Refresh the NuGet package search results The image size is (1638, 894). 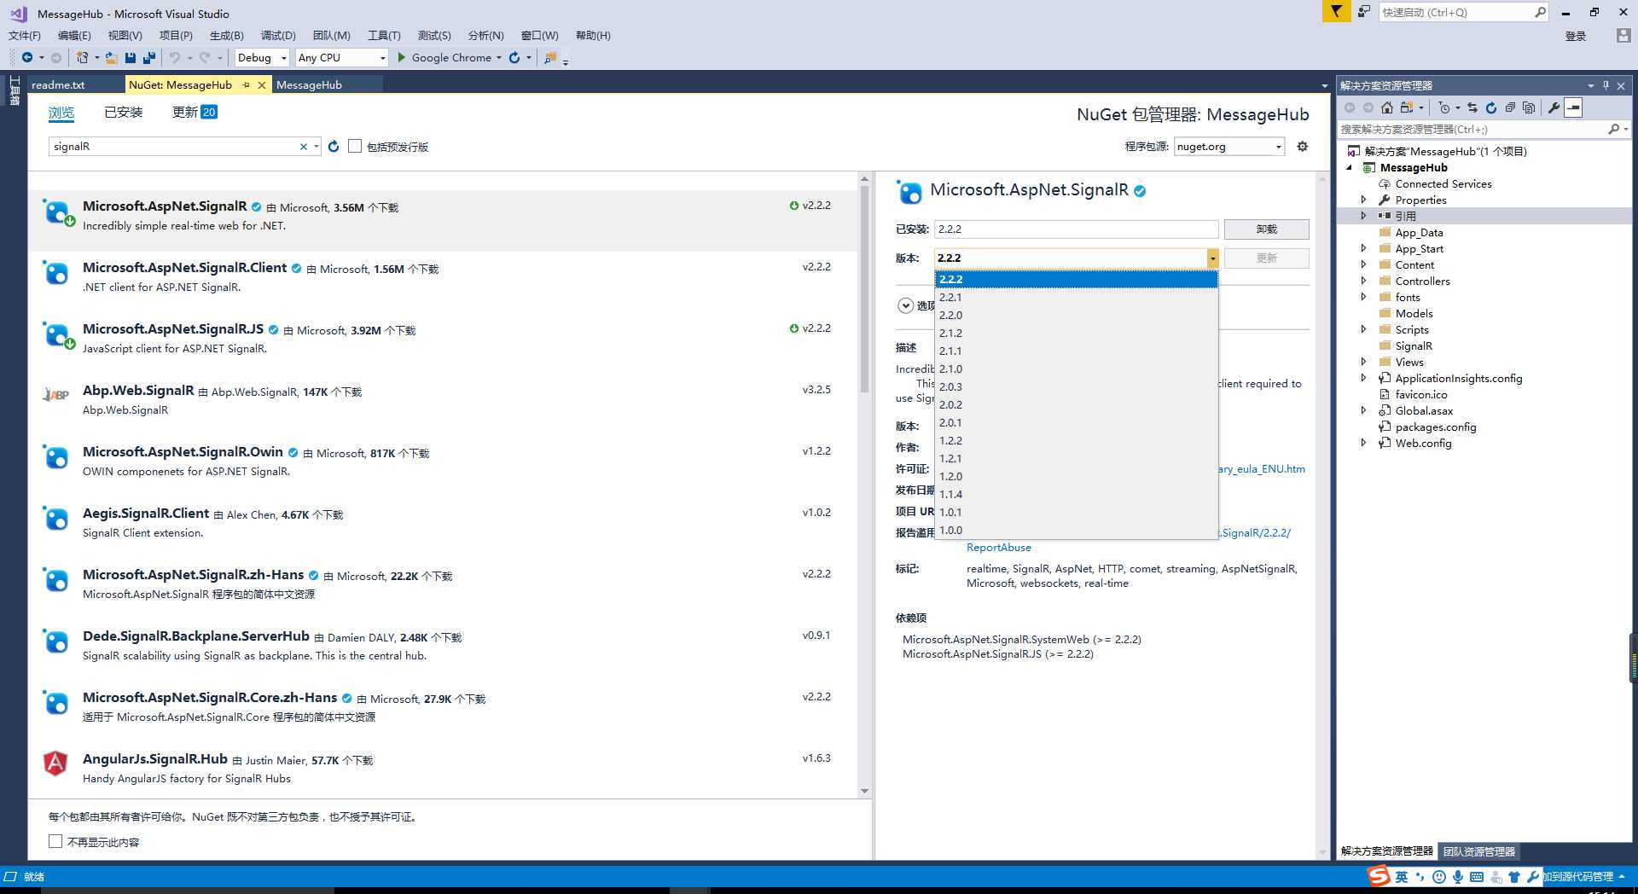click(x=334, y=147)
